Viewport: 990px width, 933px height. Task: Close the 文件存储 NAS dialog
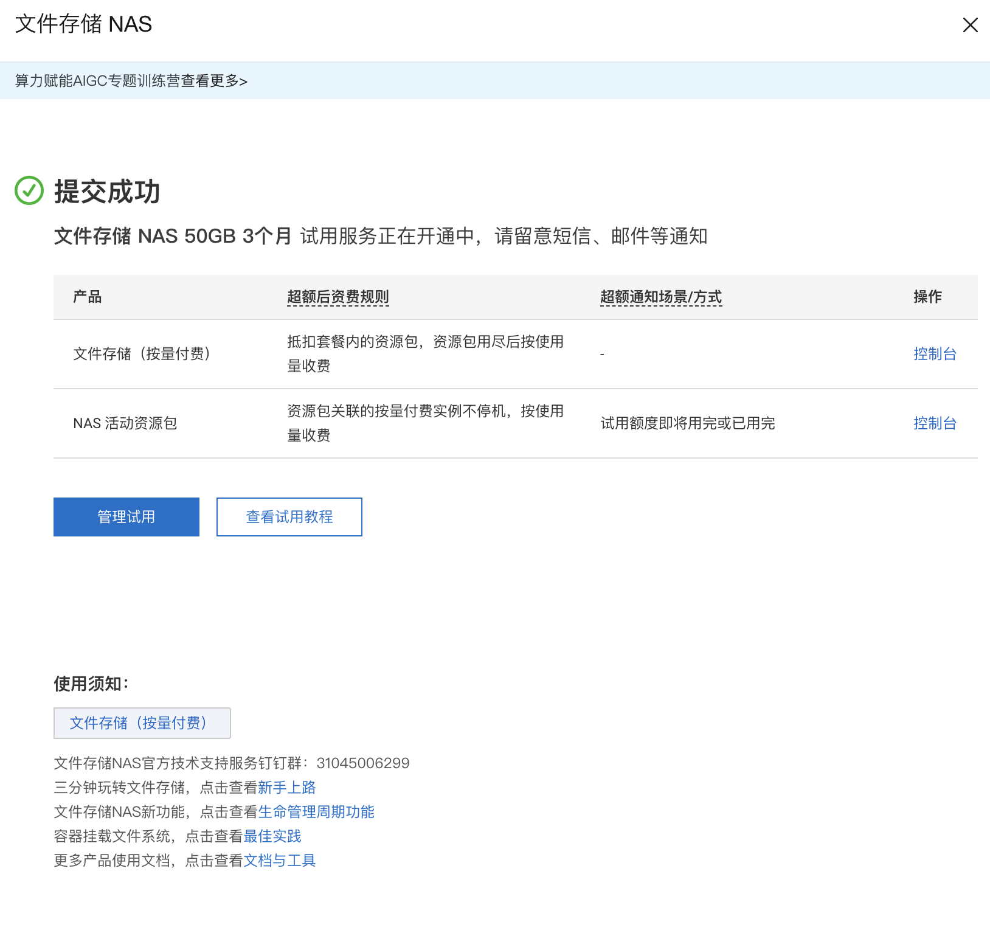(x=970, y=25)
